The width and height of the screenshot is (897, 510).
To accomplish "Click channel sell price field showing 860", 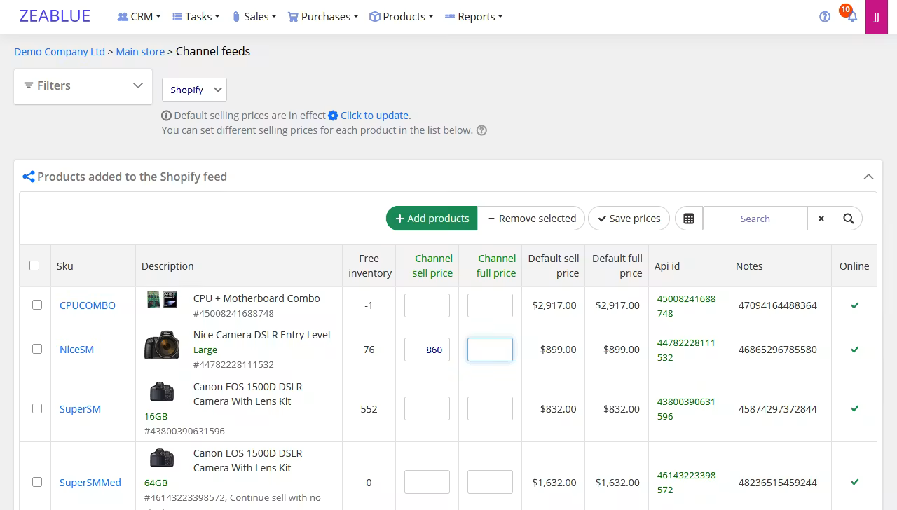I will pyautogui.click(x=427, y=350).
